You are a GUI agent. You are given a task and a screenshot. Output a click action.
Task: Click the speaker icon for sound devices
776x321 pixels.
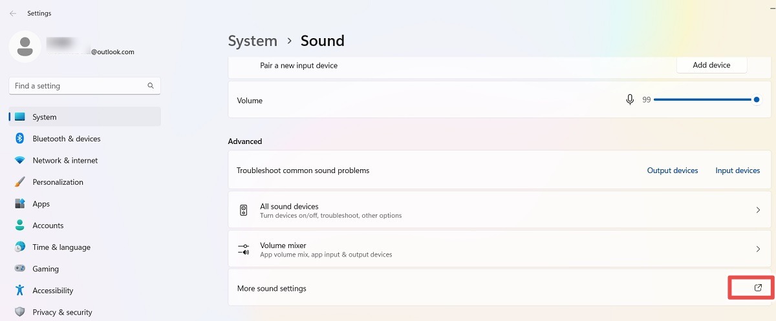pyautogui.click(x=244, y=211)
